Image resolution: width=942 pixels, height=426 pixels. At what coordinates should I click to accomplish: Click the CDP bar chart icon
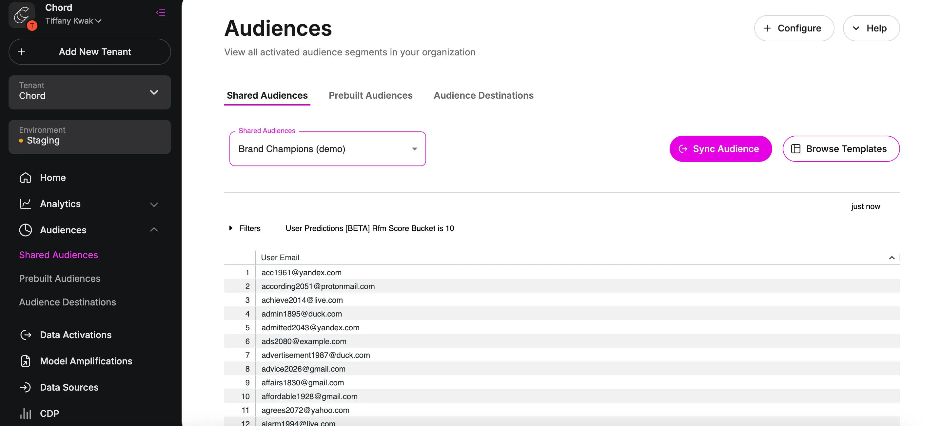point(25,414)
